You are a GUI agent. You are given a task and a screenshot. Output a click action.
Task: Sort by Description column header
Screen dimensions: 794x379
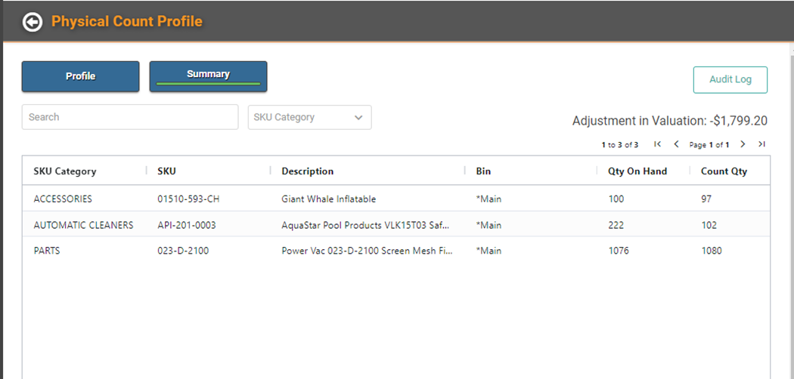coord(307,171)
